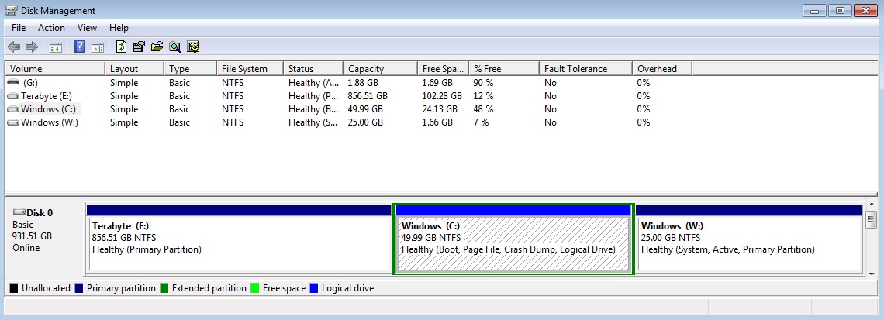The width and height of the screenshot is (884, 320).
Task: Open Properties from the toolbar icon
Action: (139, 46)
